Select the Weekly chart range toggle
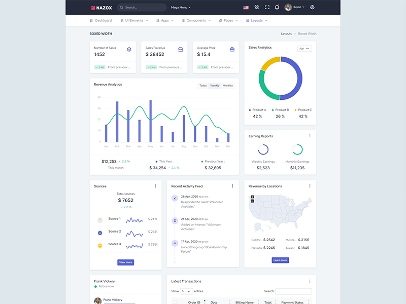406x304 pixels. [x=215, y=86]
